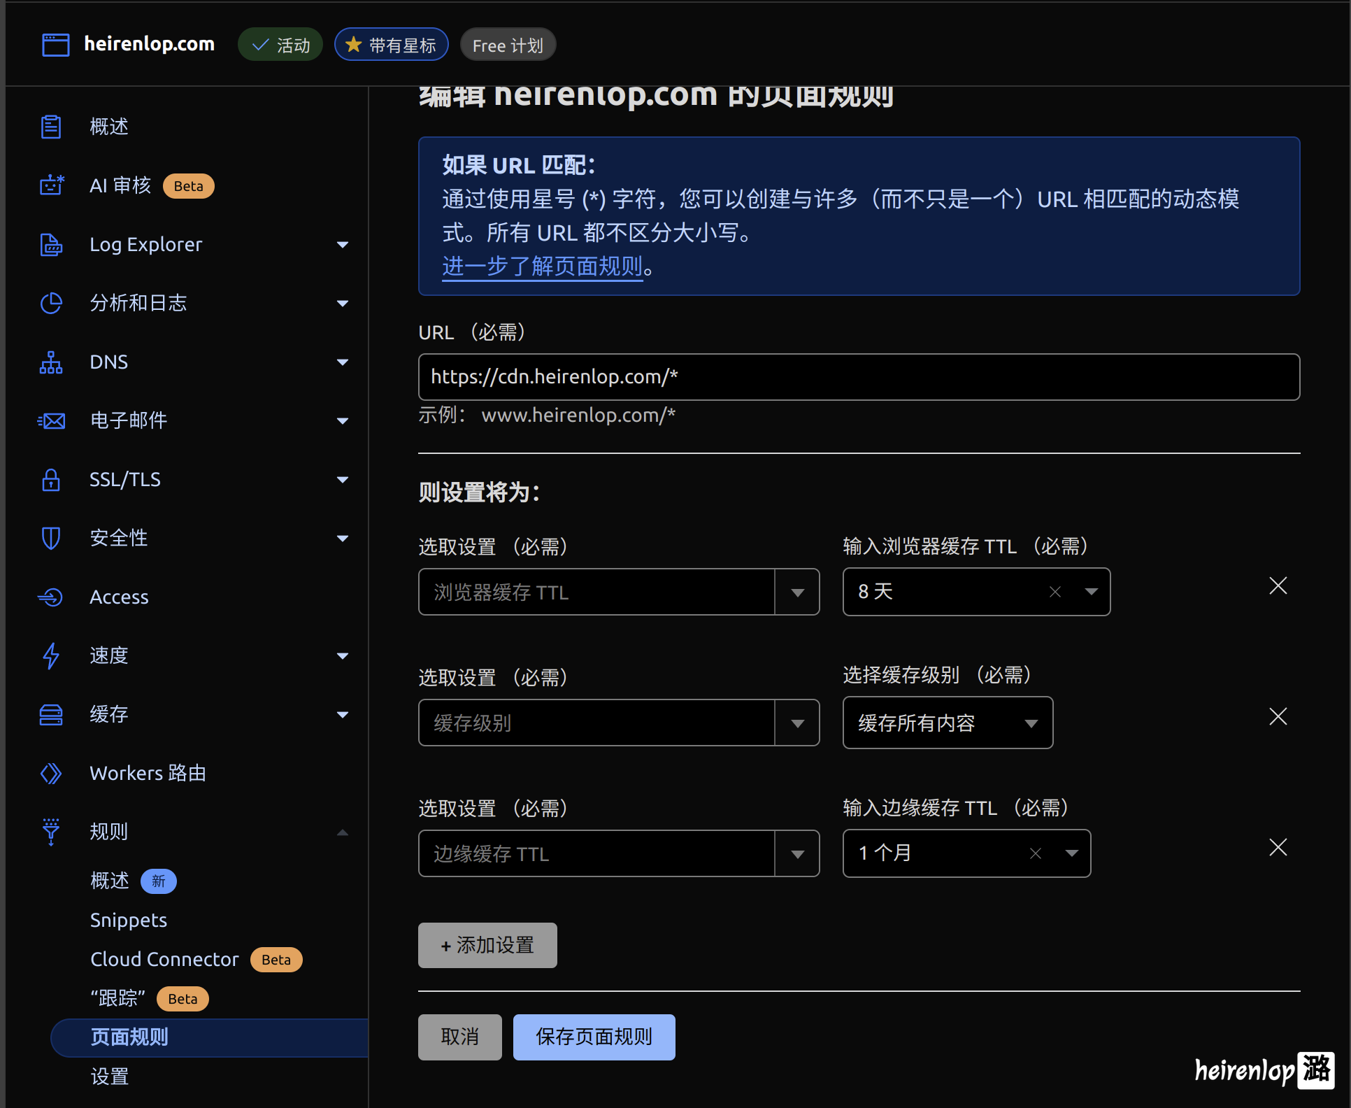Clear the 8 天 TTL value
This screenshot has width=1351, height=1108.
[1055, 592]
